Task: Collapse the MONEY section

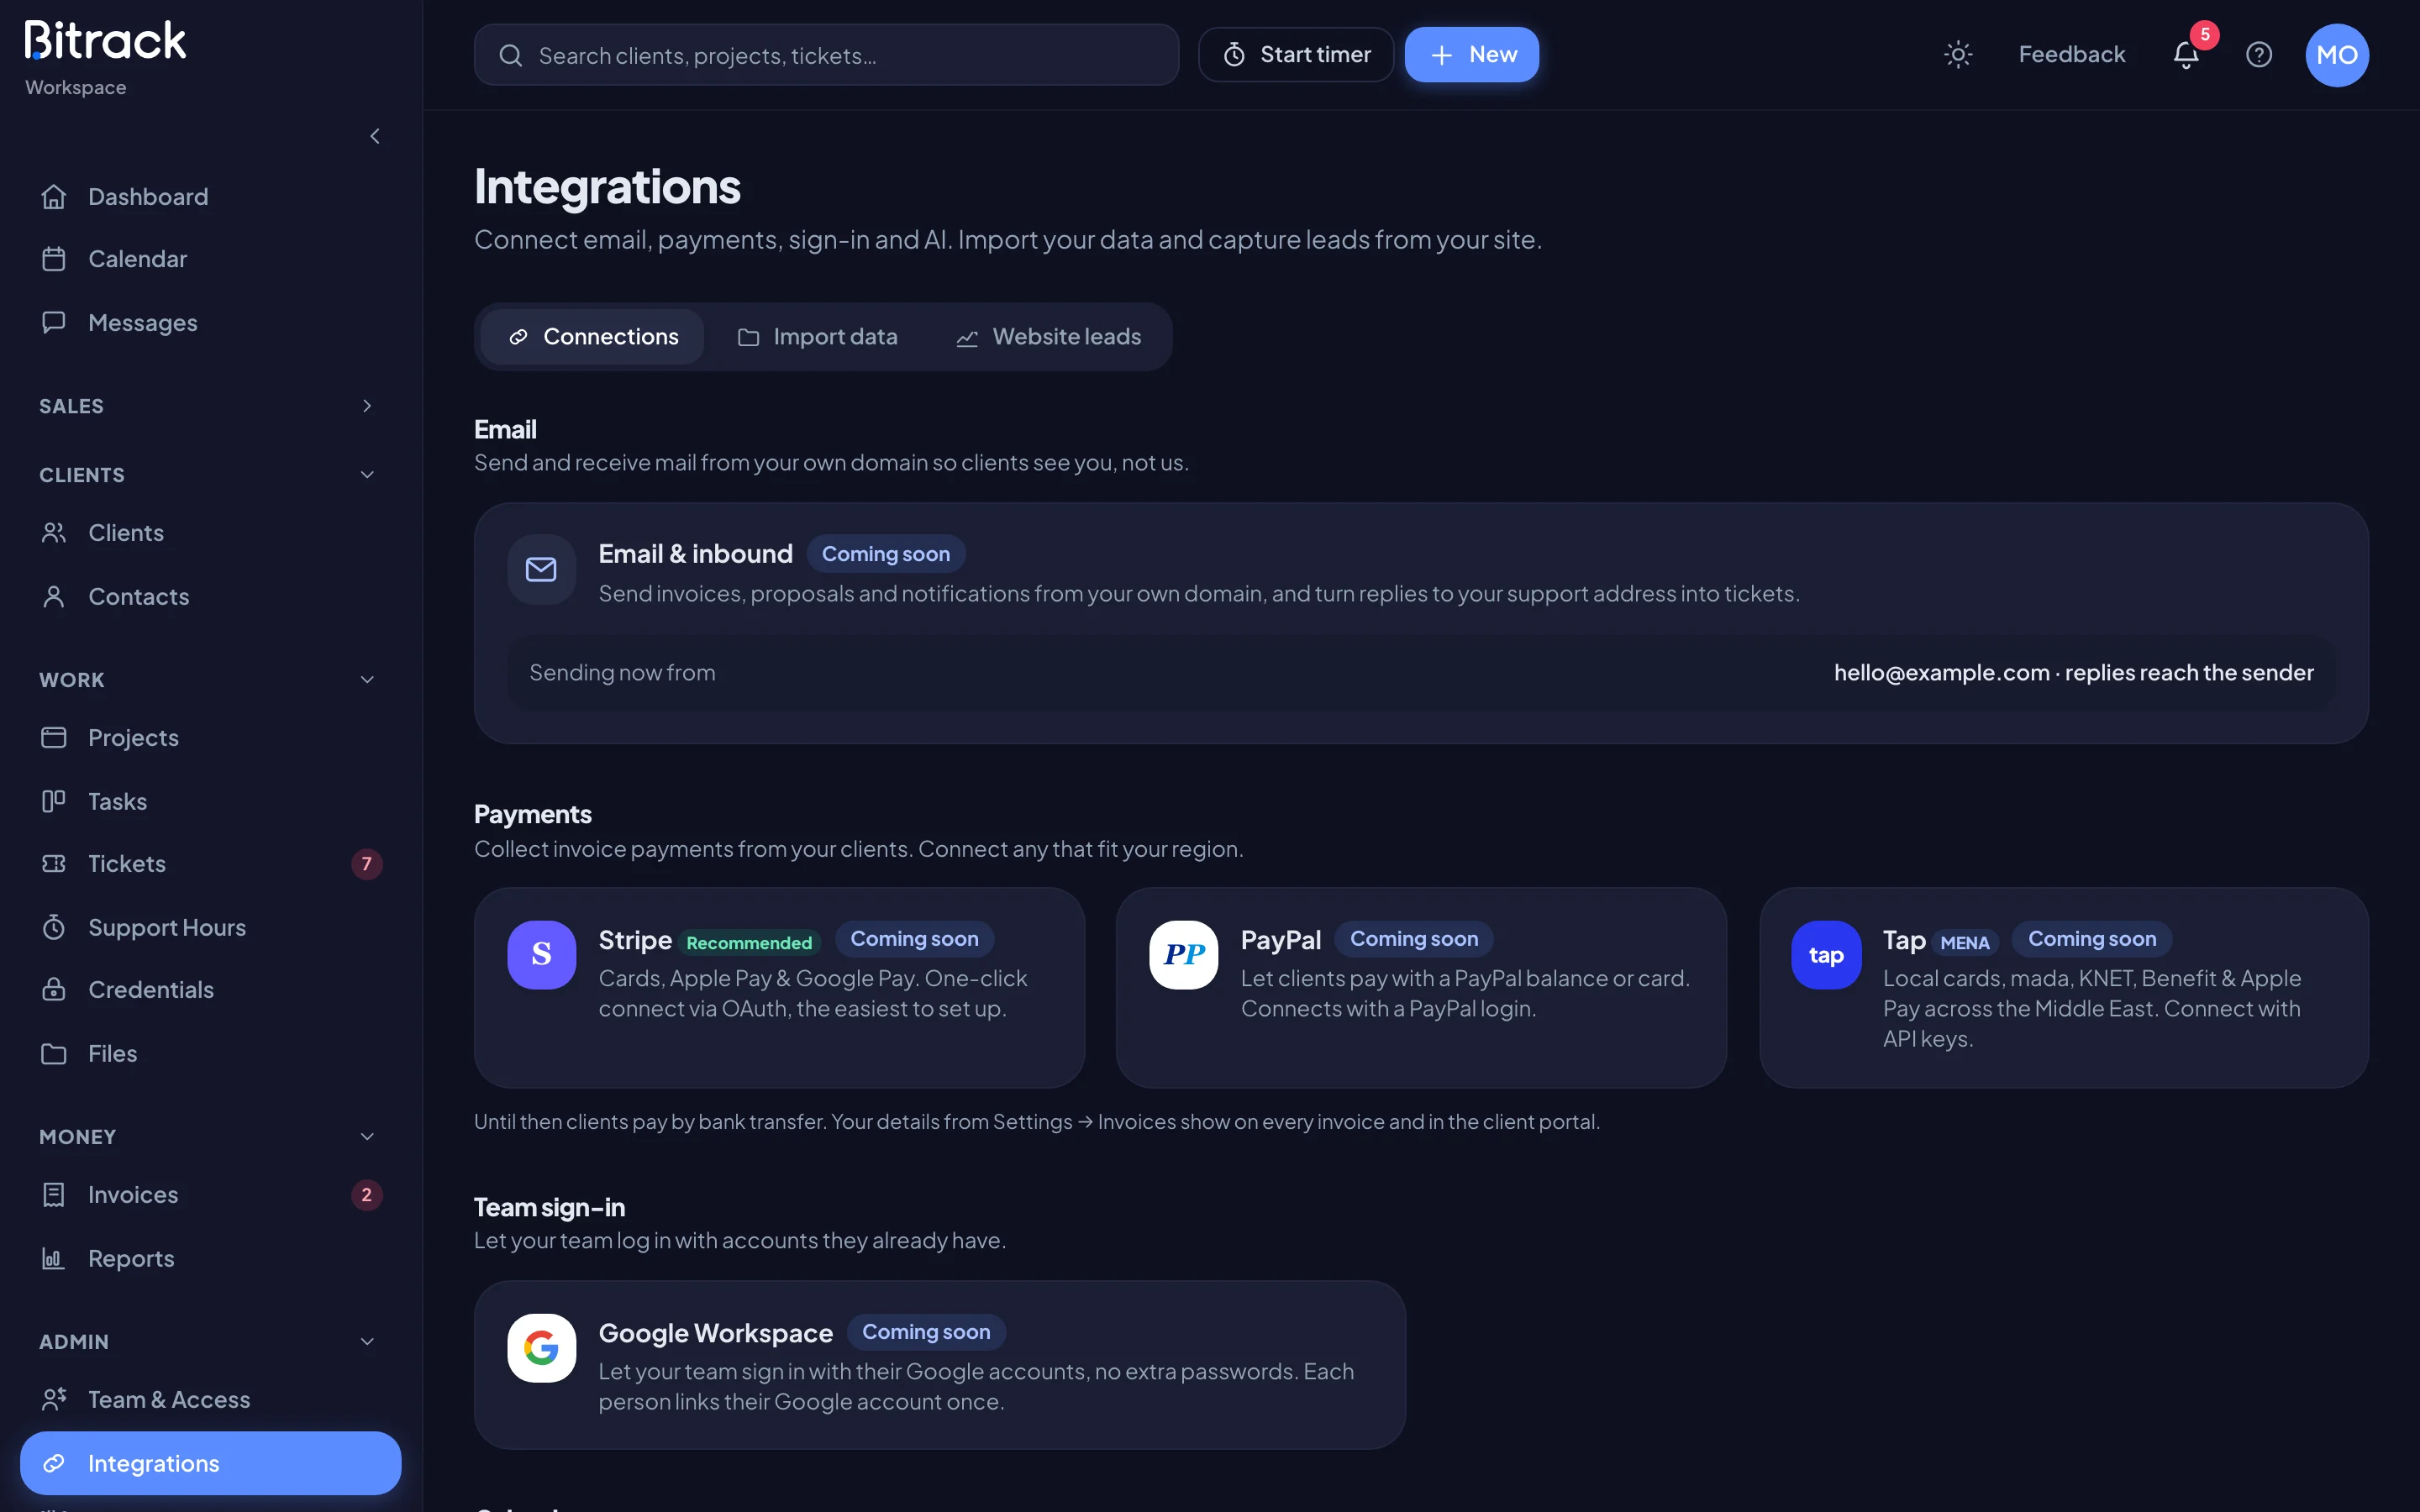Action: point(210,1137)
